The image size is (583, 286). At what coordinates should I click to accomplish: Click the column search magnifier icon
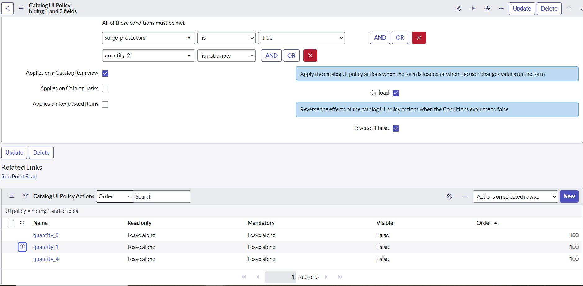point(22,223)
